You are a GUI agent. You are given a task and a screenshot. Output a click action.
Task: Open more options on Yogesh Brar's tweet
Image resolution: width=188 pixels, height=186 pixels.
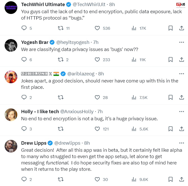click(x=181, y=42)
